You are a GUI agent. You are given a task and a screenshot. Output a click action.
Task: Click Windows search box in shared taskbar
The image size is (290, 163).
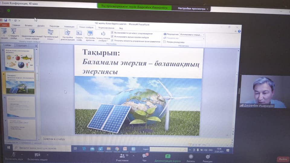pos(42,148)
